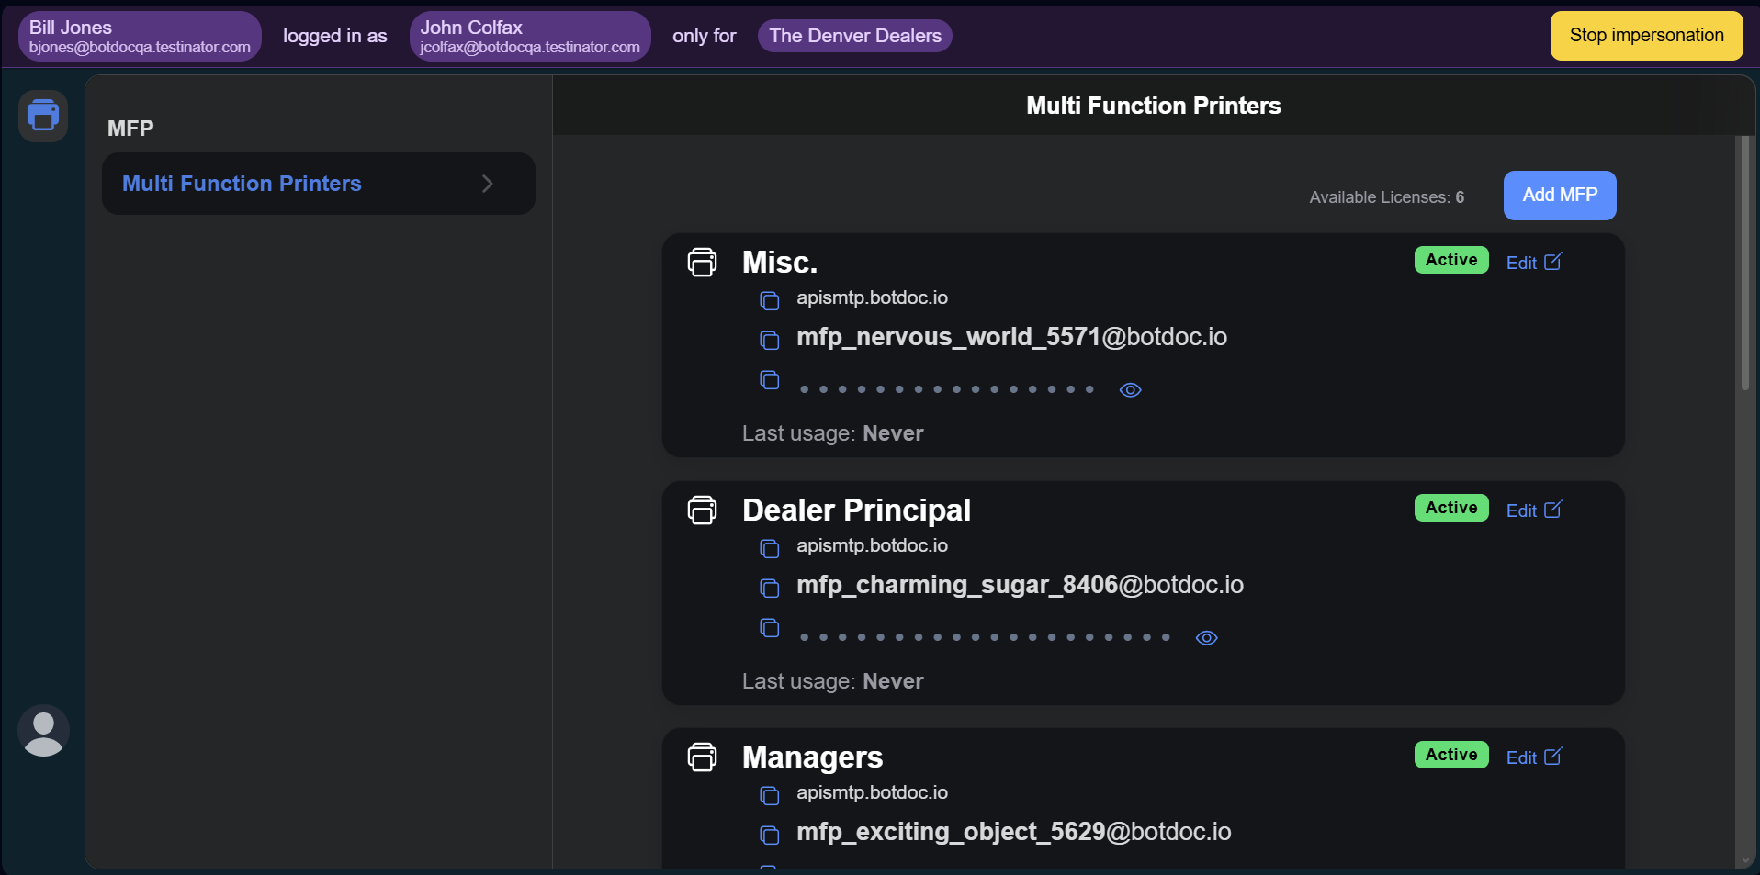Select Multi Function Printers in sidebar

[x=243, y=184]
